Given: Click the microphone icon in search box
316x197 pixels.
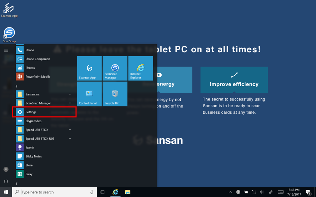Looking at the screenshot, I should coord(92,192).
